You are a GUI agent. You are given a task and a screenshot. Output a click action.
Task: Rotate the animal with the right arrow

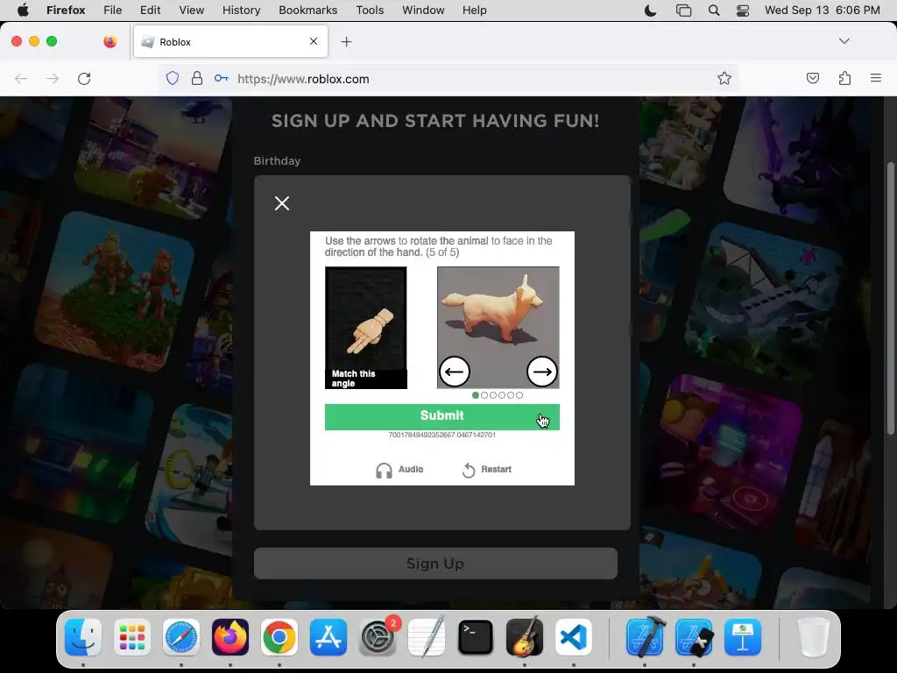(x=541, y=372)
